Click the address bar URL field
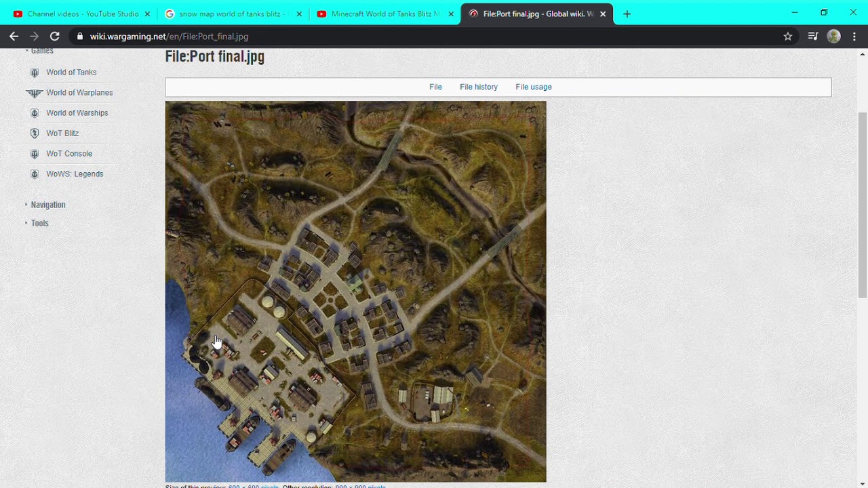Viewport: 868px width, 488px height. pos(434,37)
